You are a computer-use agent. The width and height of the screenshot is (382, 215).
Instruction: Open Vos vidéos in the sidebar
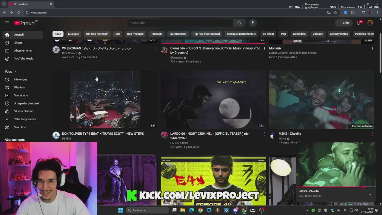pyautogui.click(x=23, y=96)
